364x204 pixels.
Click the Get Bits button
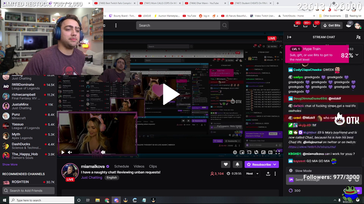click(332, 25)
